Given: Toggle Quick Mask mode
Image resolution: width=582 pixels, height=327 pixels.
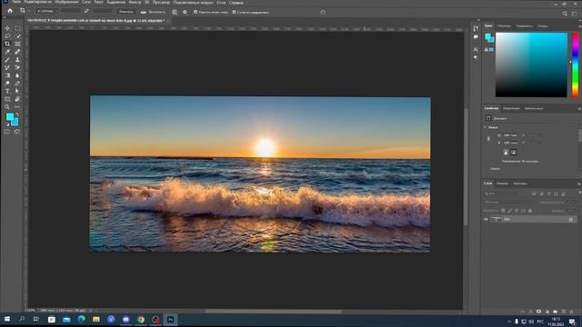Looking at the screenshot, I should (7, 132).
